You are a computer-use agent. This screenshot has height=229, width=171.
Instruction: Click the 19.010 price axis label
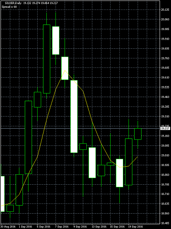[x=165, y=155]
